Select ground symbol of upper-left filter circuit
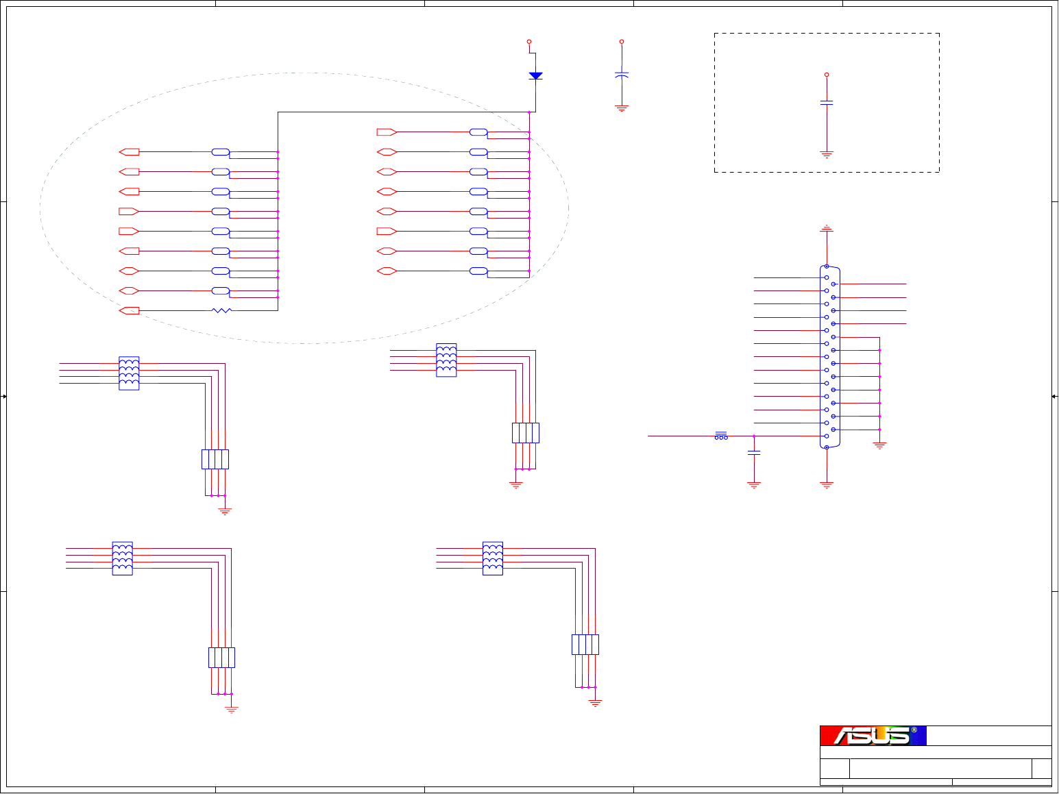The width and height of the screenshot is (1059, 794). coord(225,511)
